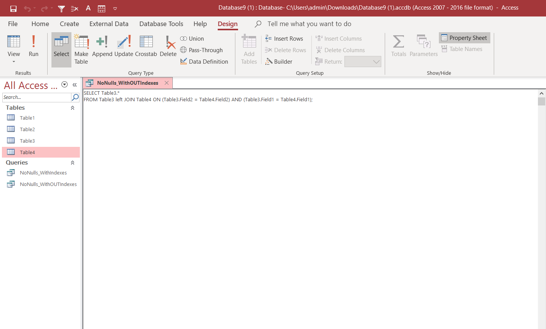This screenshot has width=546, height=329.
Task: Switch to the Create ribbon tab
Action: coord(69,24)
